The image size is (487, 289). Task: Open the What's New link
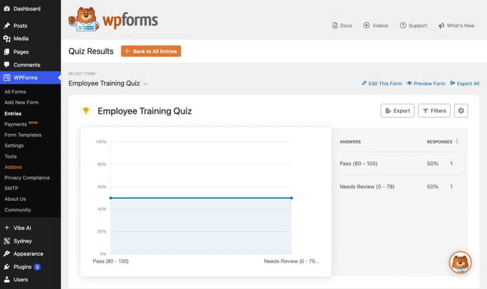coord(456,26)
